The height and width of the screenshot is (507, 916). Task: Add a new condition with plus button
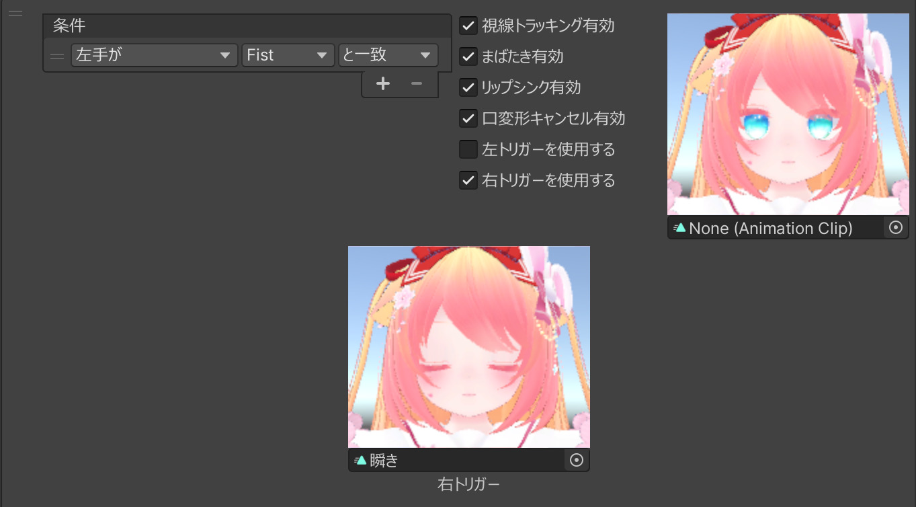[x=383, y=83]
